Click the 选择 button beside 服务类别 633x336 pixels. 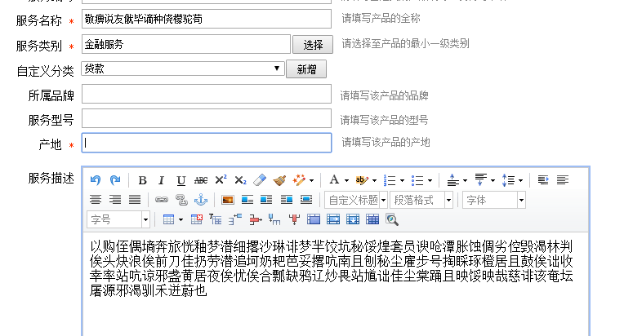[313, 44]
